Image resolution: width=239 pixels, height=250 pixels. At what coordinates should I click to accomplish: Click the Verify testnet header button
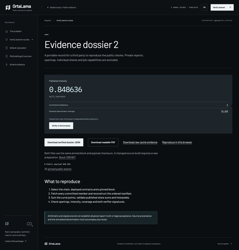coord(222,7)
